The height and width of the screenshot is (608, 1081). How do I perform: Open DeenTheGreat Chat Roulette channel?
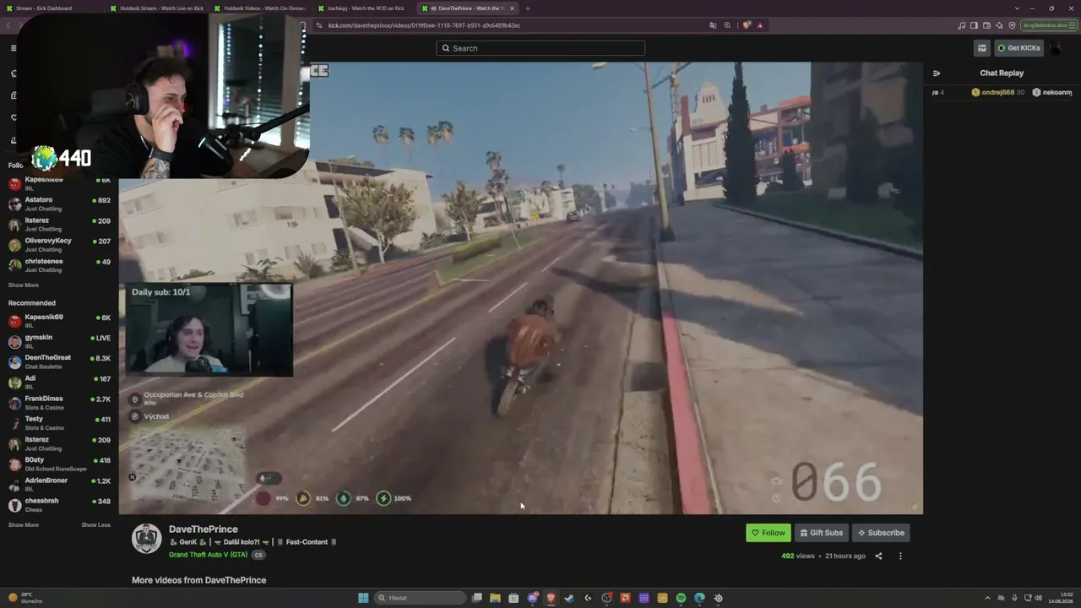click(59, 361)
